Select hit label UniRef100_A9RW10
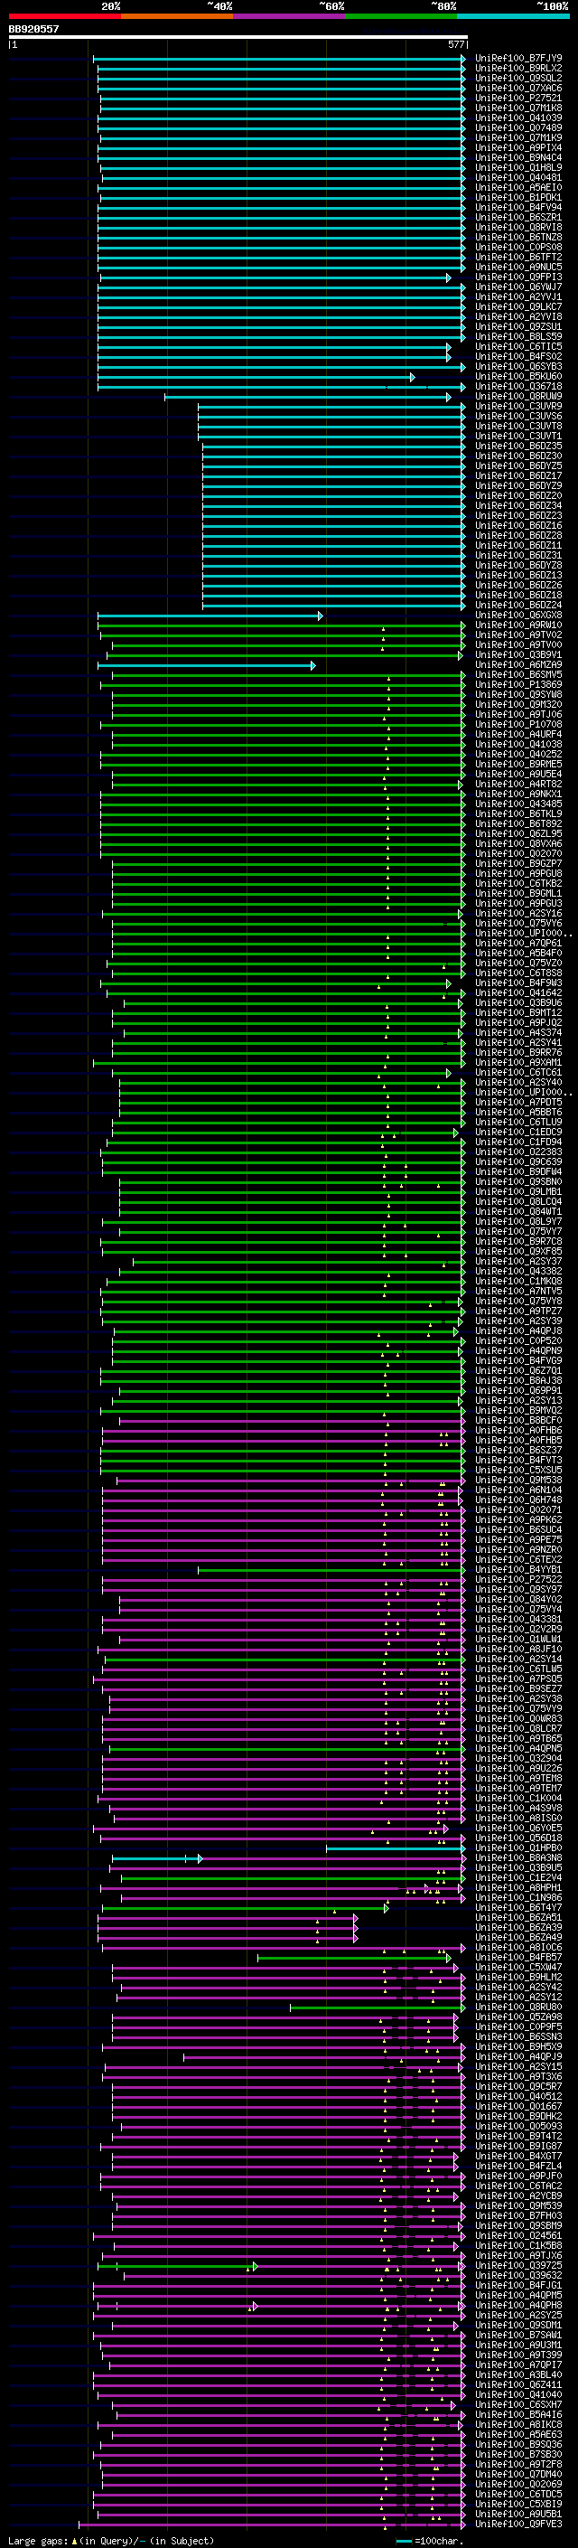Viewport: 578px width, 2548px height. tap(518, 625)
